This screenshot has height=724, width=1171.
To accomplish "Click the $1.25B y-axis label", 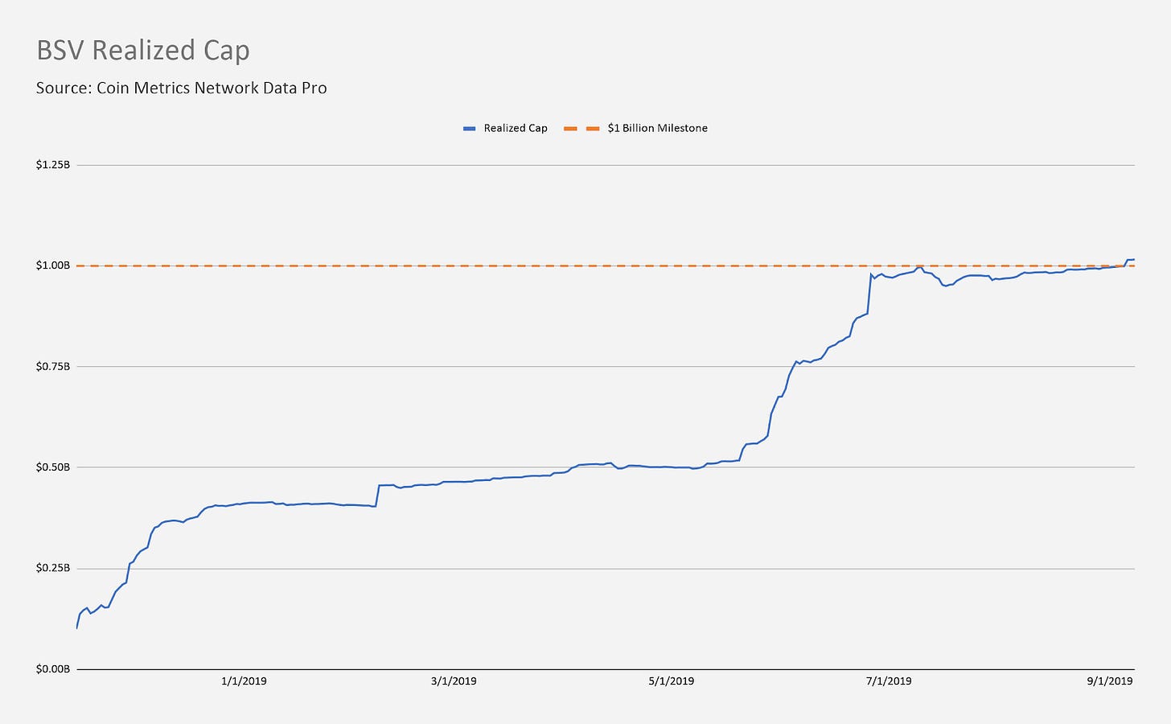I will 53,165.
